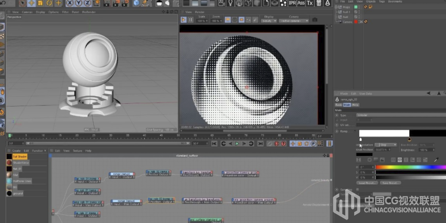Open the Edit Render Settings clapperboard icon
The width and height of the screenshot is (446, 223).
[x=125, y=3]
